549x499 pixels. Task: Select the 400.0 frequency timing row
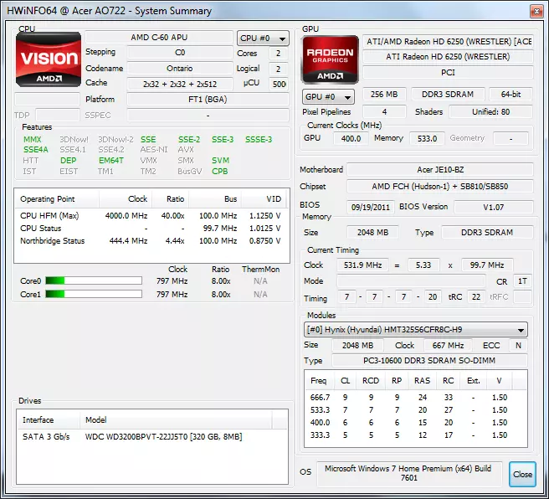(x=416, y=423)
